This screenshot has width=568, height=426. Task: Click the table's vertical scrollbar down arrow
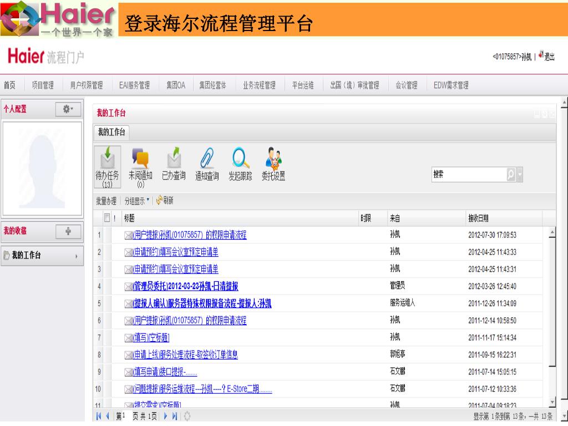point(552,402)
